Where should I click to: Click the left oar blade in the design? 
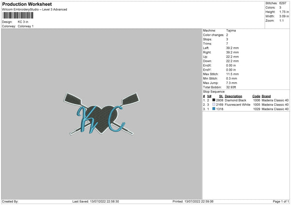pyautogui.click(x=73, y=99)
